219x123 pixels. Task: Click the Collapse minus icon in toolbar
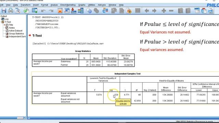[x=171, y=11]
